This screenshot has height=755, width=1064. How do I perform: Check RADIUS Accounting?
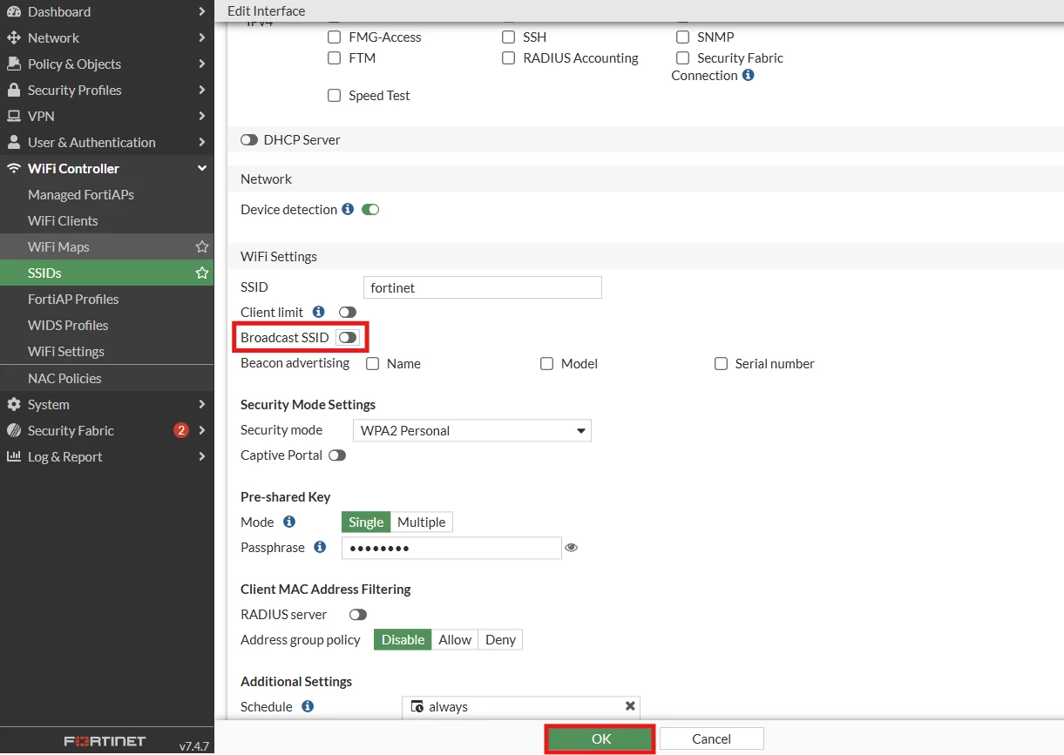tap(508, 58)
